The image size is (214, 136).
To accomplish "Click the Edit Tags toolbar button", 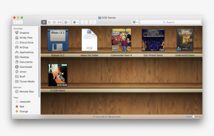I will [x=93, y=22].
